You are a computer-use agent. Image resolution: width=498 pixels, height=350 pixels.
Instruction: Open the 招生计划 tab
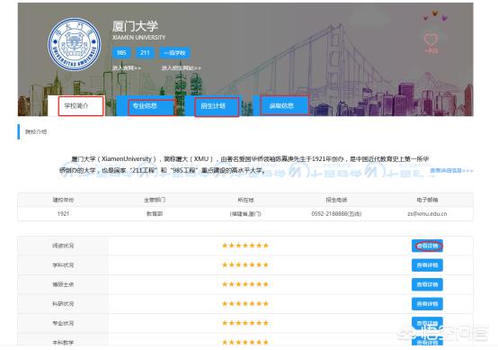[x=213, y=106]
